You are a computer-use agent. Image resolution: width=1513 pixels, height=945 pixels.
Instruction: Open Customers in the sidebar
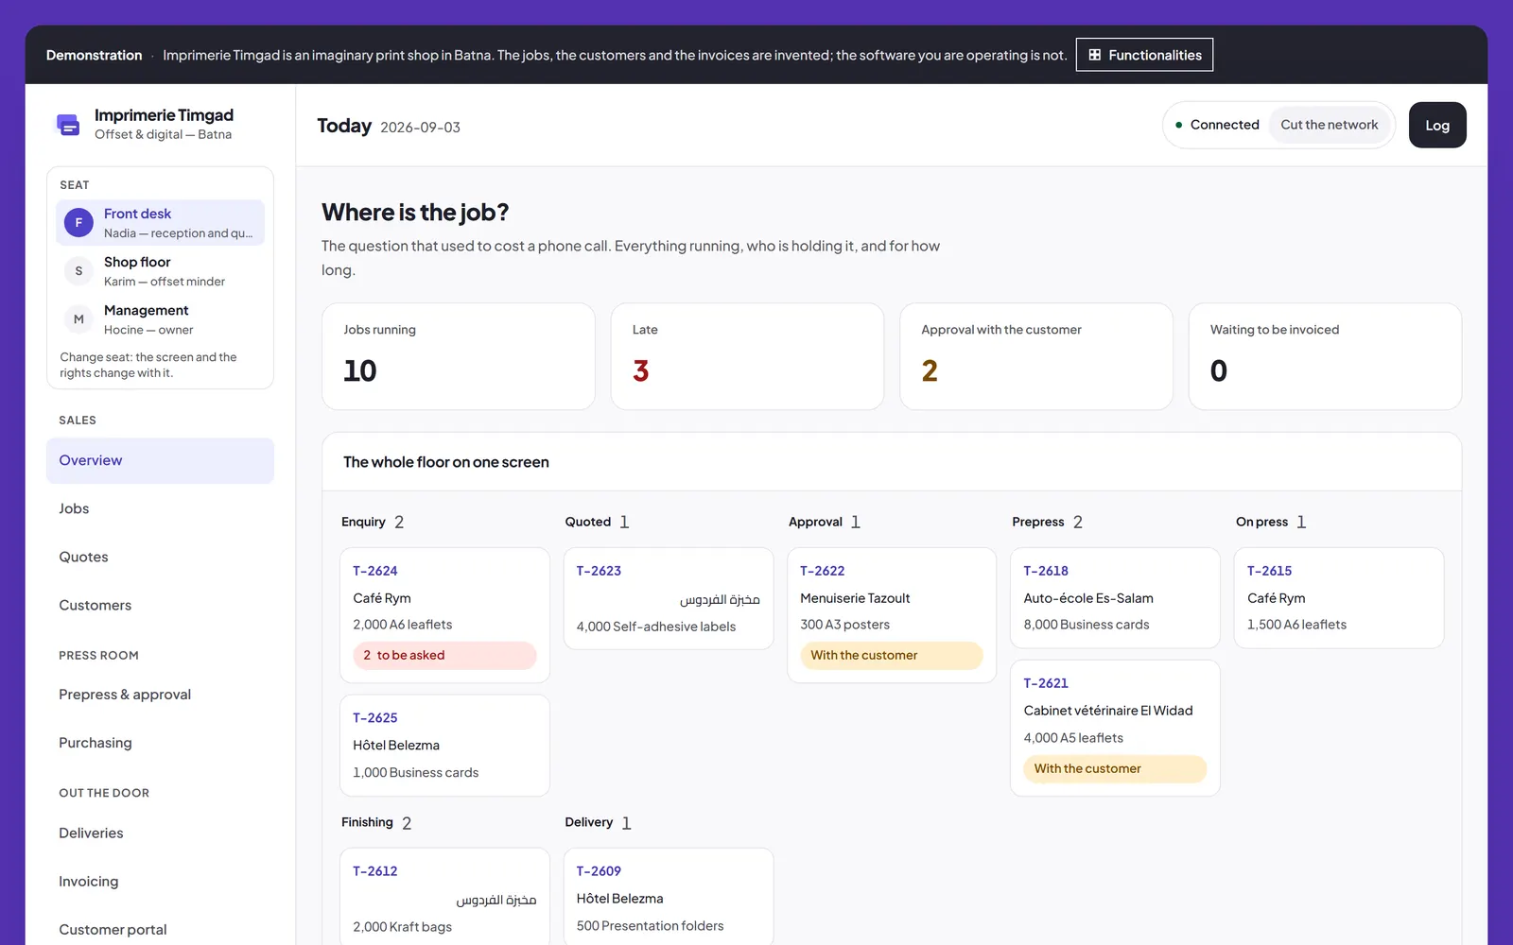tap(160, 605)
